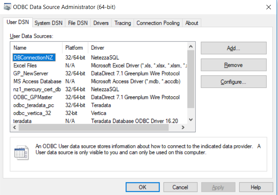Select the MS Access Database data source

coord(37,81)
